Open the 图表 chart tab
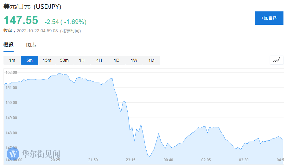The height and width of the screenshot is (167, 286). (31, 45)
